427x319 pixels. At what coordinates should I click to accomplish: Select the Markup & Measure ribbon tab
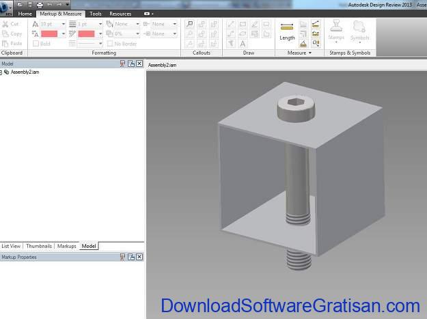point(60,14)
